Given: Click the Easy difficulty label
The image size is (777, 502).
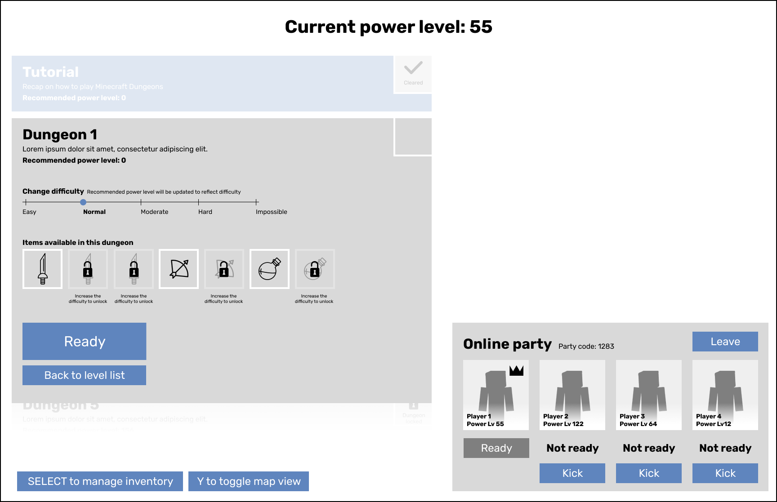Looking at the screenshot, I should 29,212.
